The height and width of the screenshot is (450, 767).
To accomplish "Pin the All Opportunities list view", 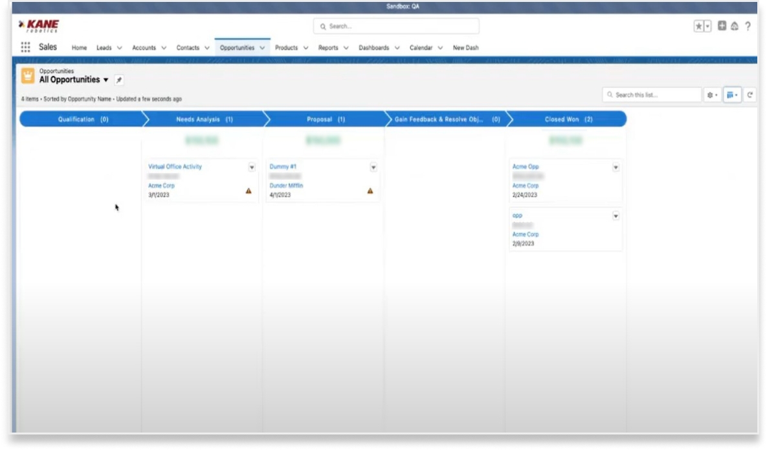I will [118, 80].
